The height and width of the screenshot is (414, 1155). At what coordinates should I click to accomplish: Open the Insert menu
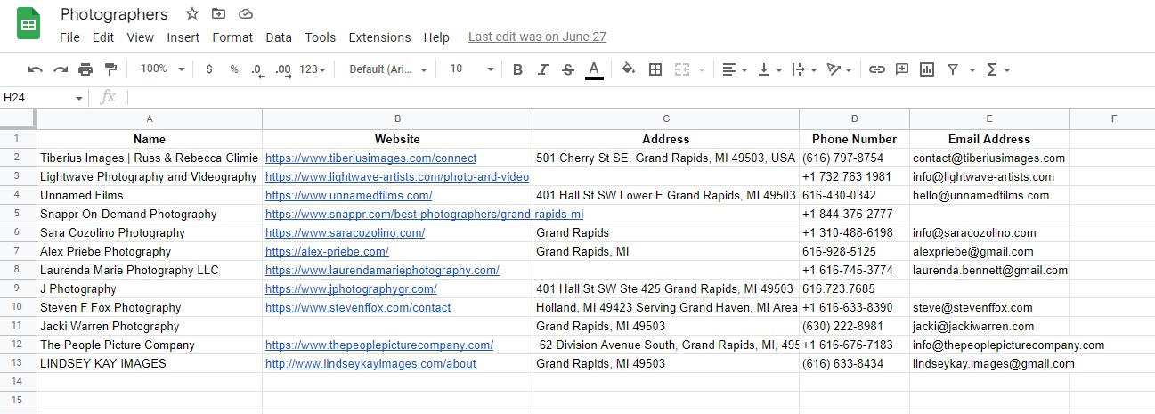183,37
